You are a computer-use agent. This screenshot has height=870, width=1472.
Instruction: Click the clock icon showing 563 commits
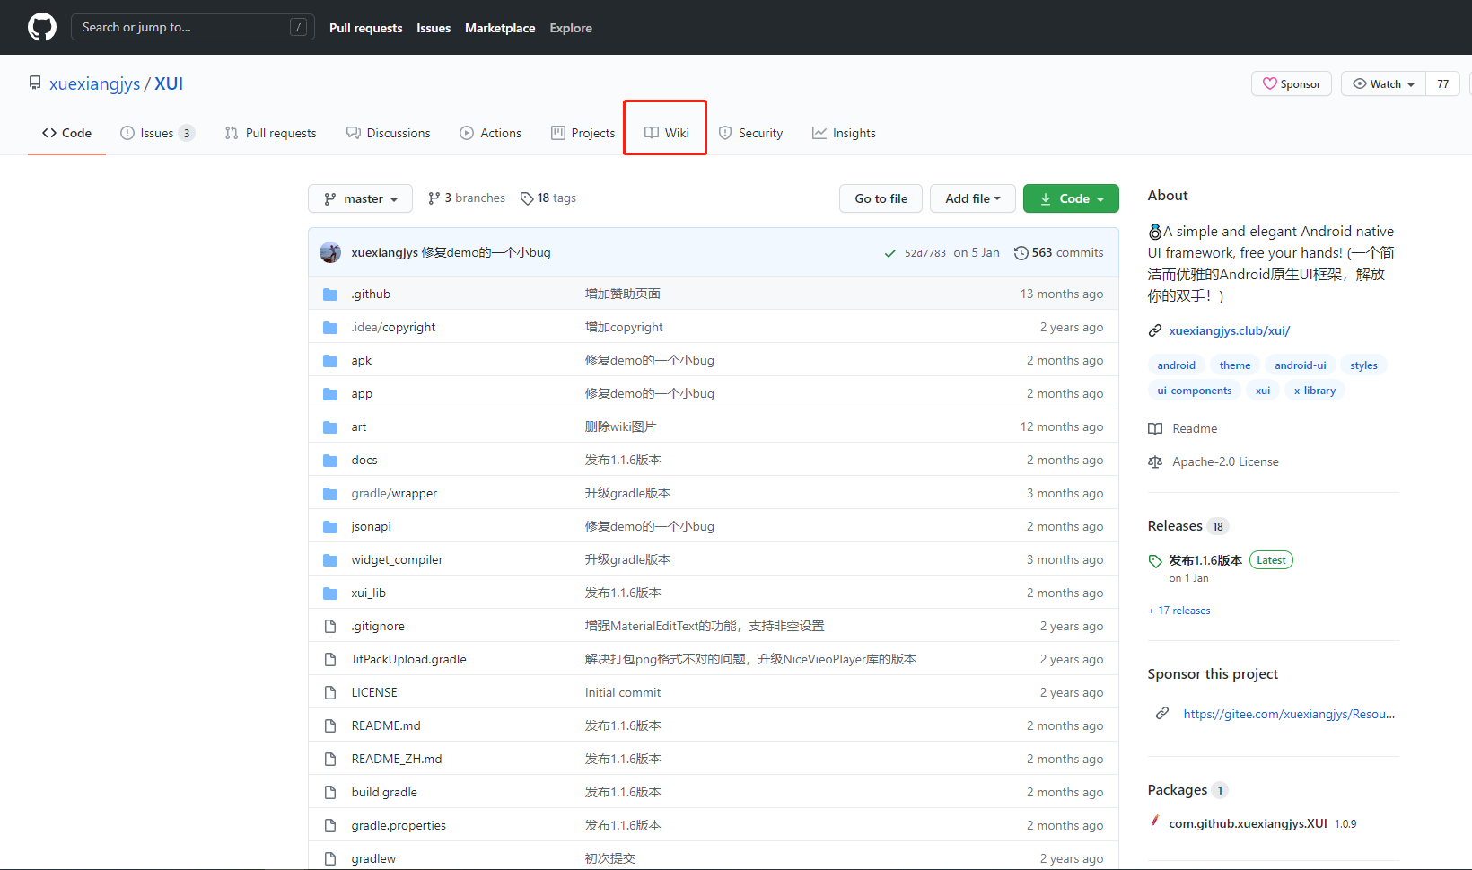click(x=1021, y=252)
